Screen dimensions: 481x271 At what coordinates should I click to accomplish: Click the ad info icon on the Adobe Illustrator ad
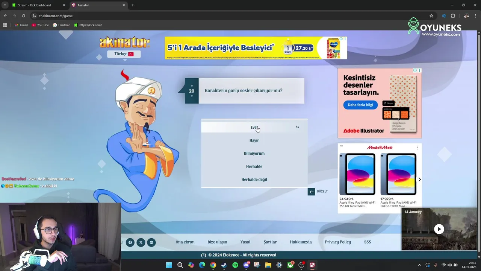(415, 70)
